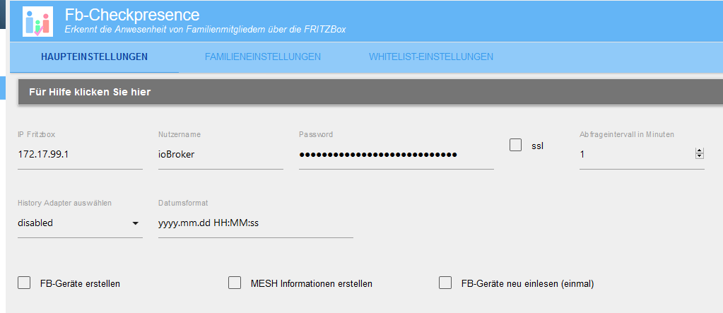Click the IP Fritzbox input field
723x313 pixels.
pos(79,155)
